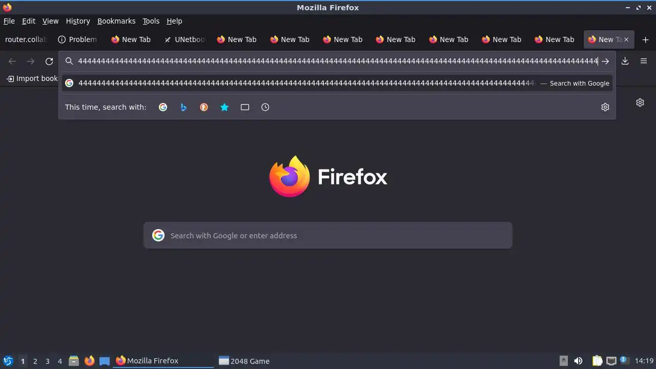The width and height of the screenshot is (656, 369).
Task: Open the taskbar start menu icon
Action: tap(8, 361)
